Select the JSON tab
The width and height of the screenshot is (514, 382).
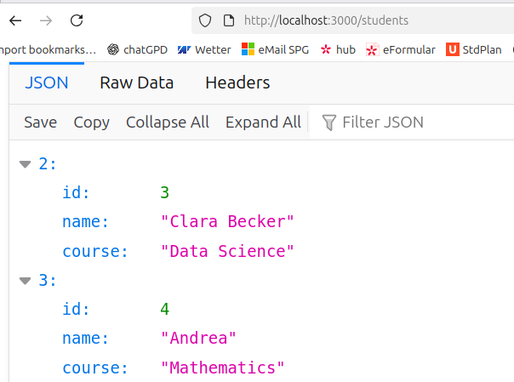point(47,83)
